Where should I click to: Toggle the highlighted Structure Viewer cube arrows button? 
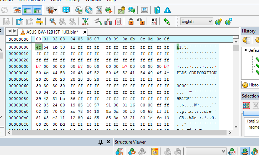point(245,151)
